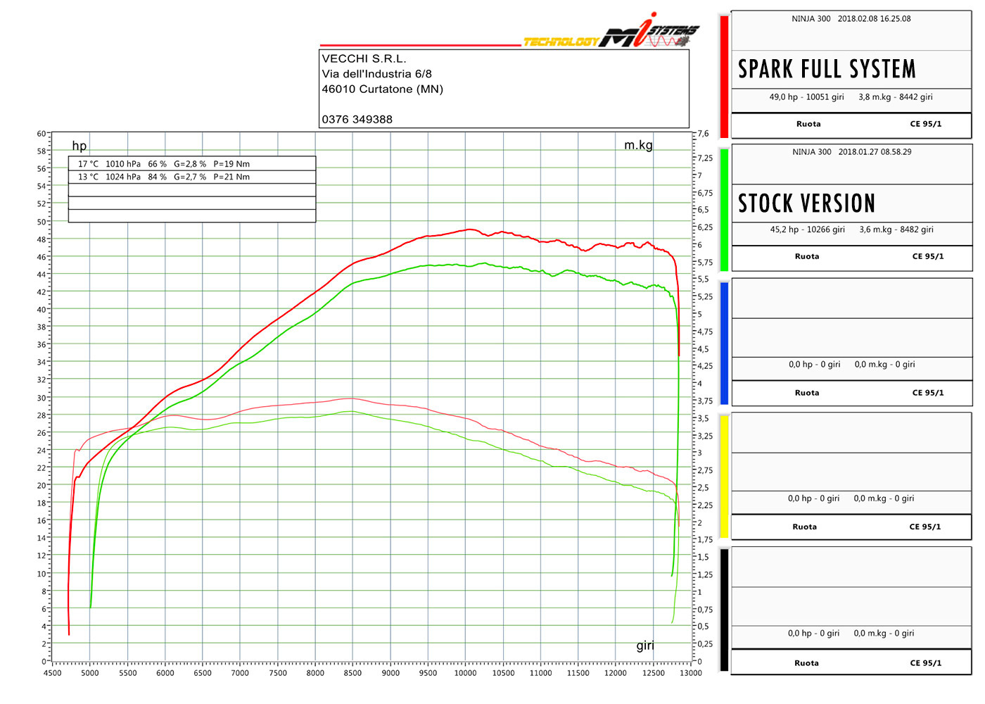Click Via dell'Industria 6/8 address line
Image resolution: width=985 pixels, height=704 pixels.
click(376, 74)
